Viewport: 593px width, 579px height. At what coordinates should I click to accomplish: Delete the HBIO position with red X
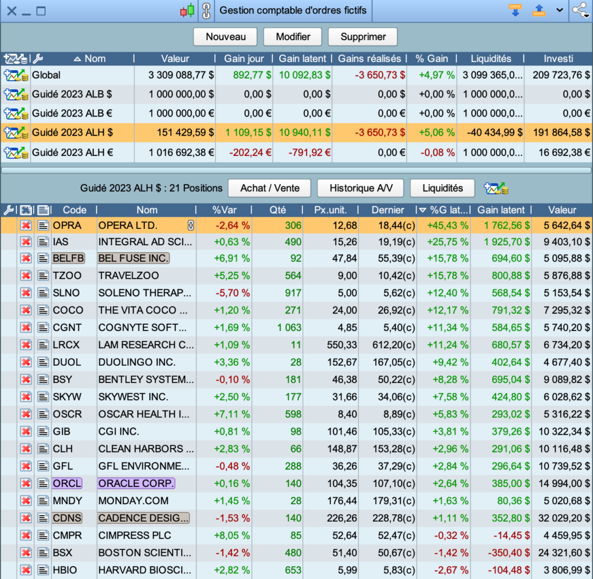click(x=25, y=570)
